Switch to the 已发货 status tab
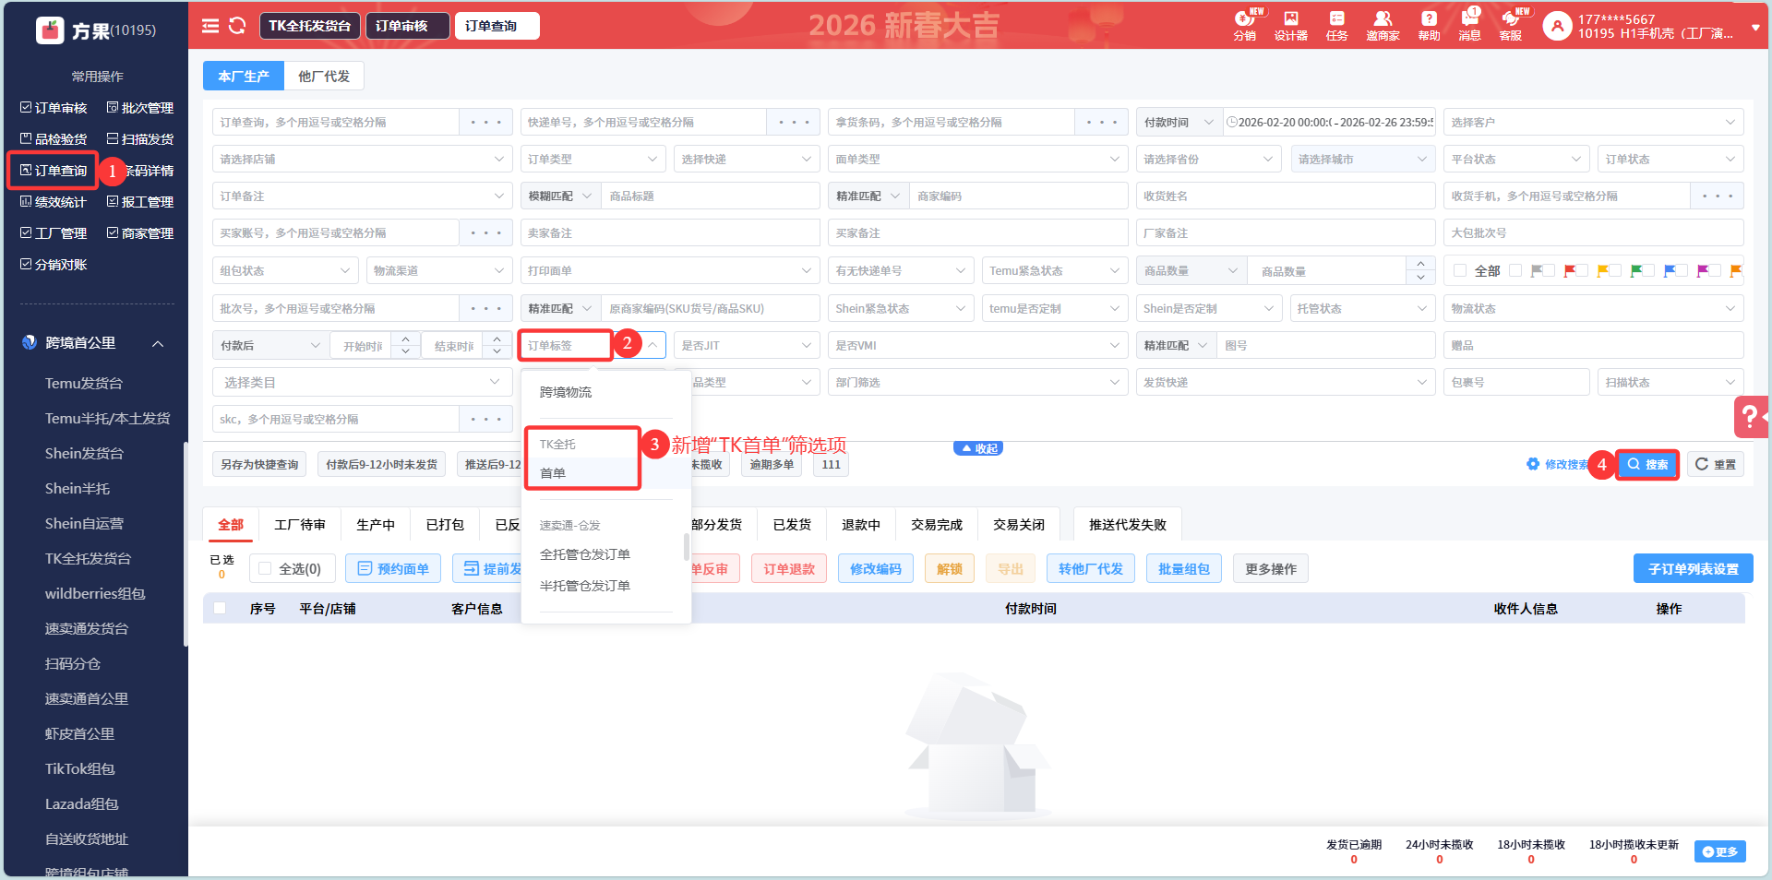This screenshot has height=880, width=1772. coord(792,524)
